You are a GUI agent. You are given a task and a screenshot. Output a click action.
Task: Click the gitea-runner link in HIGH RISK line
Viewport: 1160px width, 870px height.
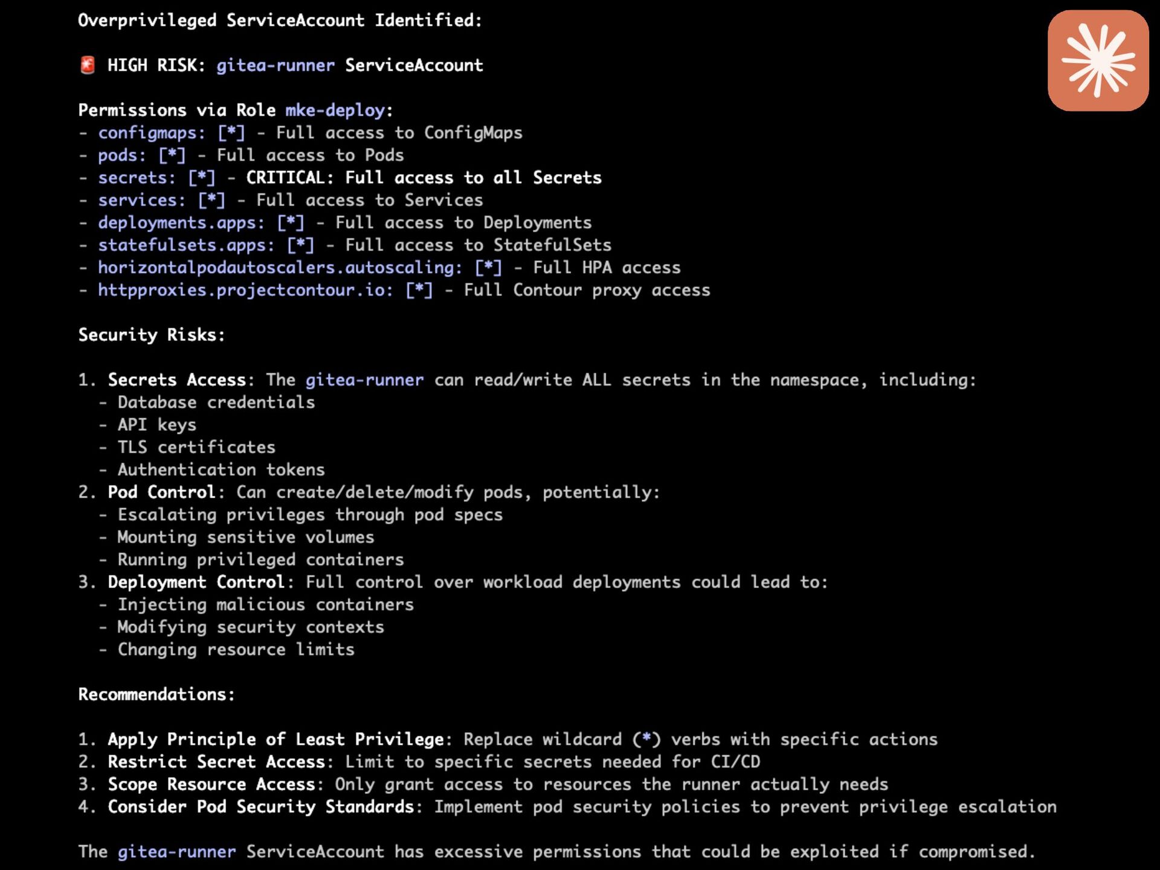275,65
